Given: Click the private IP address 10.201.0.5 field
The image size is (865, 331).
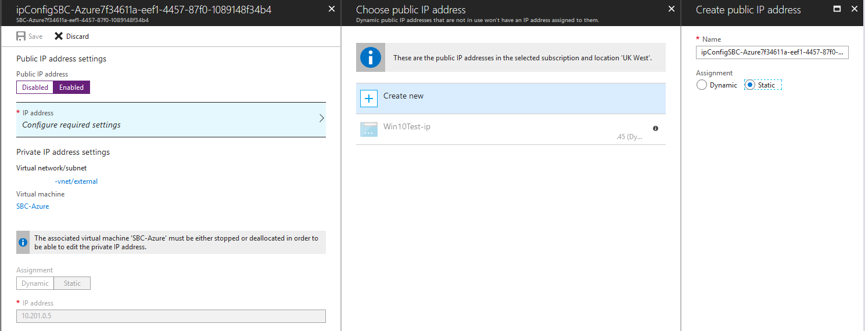Looking at the screenshot, I should coord(171,316).
